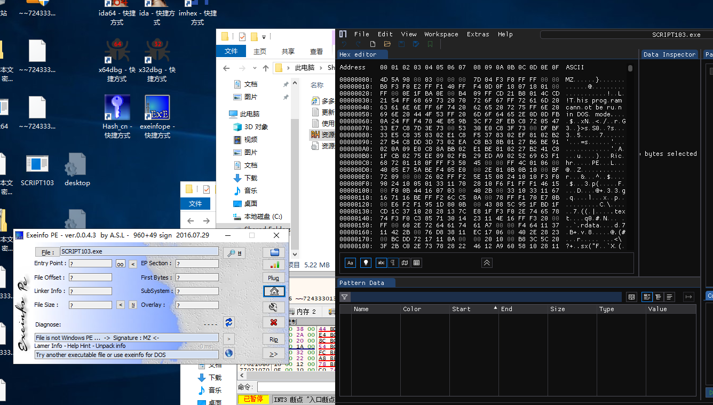713x405 pixels.
Task: Open Exeinfo PE wrench options button
Action: point(274,307)
